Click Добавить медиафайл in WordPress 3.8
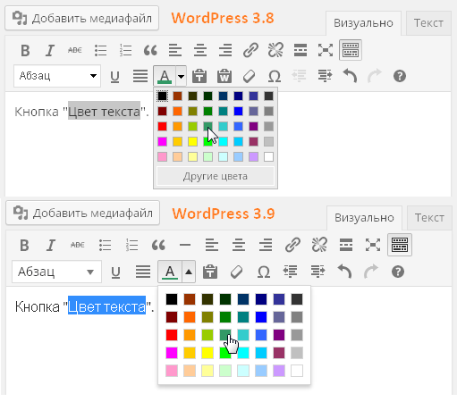457x402 pixels. [x=81, y=18]
